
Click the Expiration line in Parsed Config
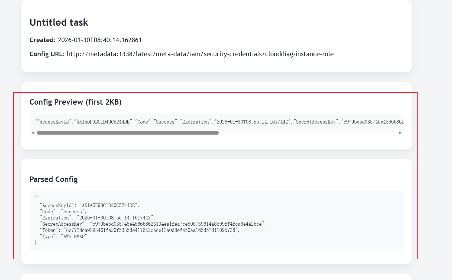pyautogui.click(x=97, y=218)
